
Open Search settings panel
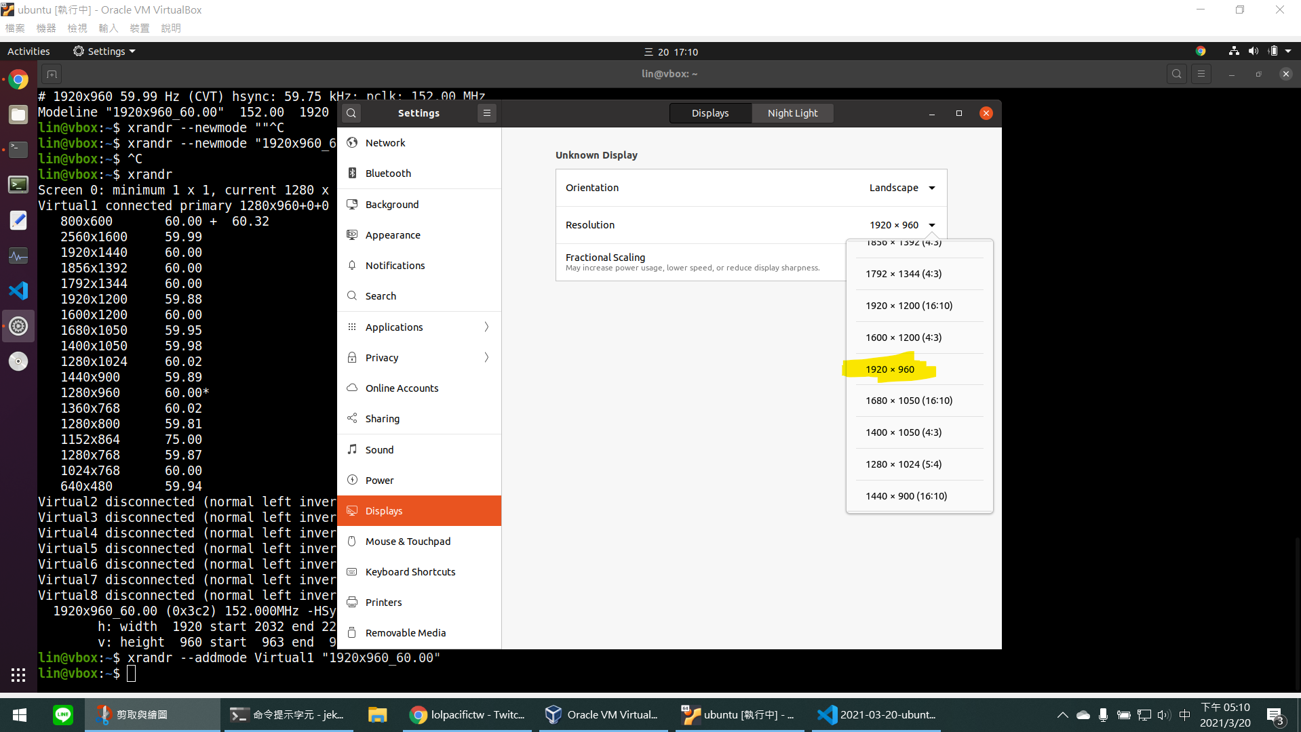coord(419,296)
